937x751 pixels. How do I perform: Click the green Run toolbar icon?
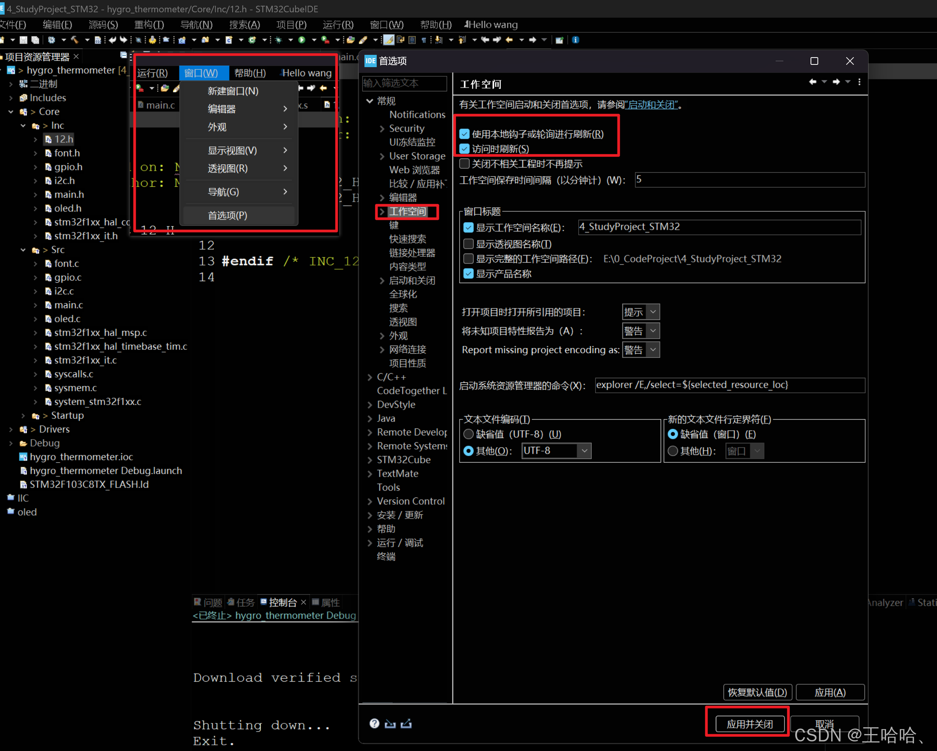point(302,40)
